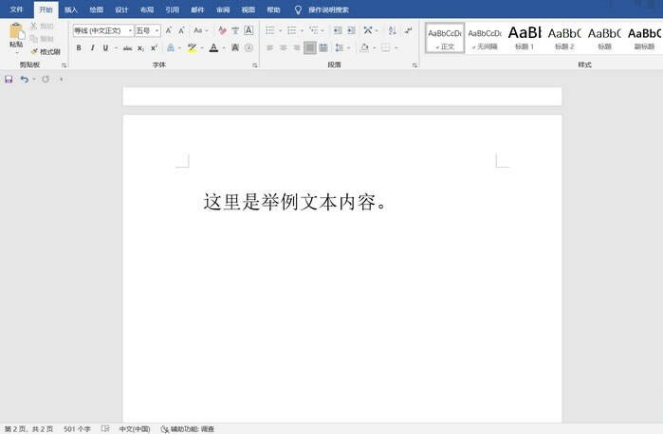Toggle italic formatting

(x=92, y=47)
